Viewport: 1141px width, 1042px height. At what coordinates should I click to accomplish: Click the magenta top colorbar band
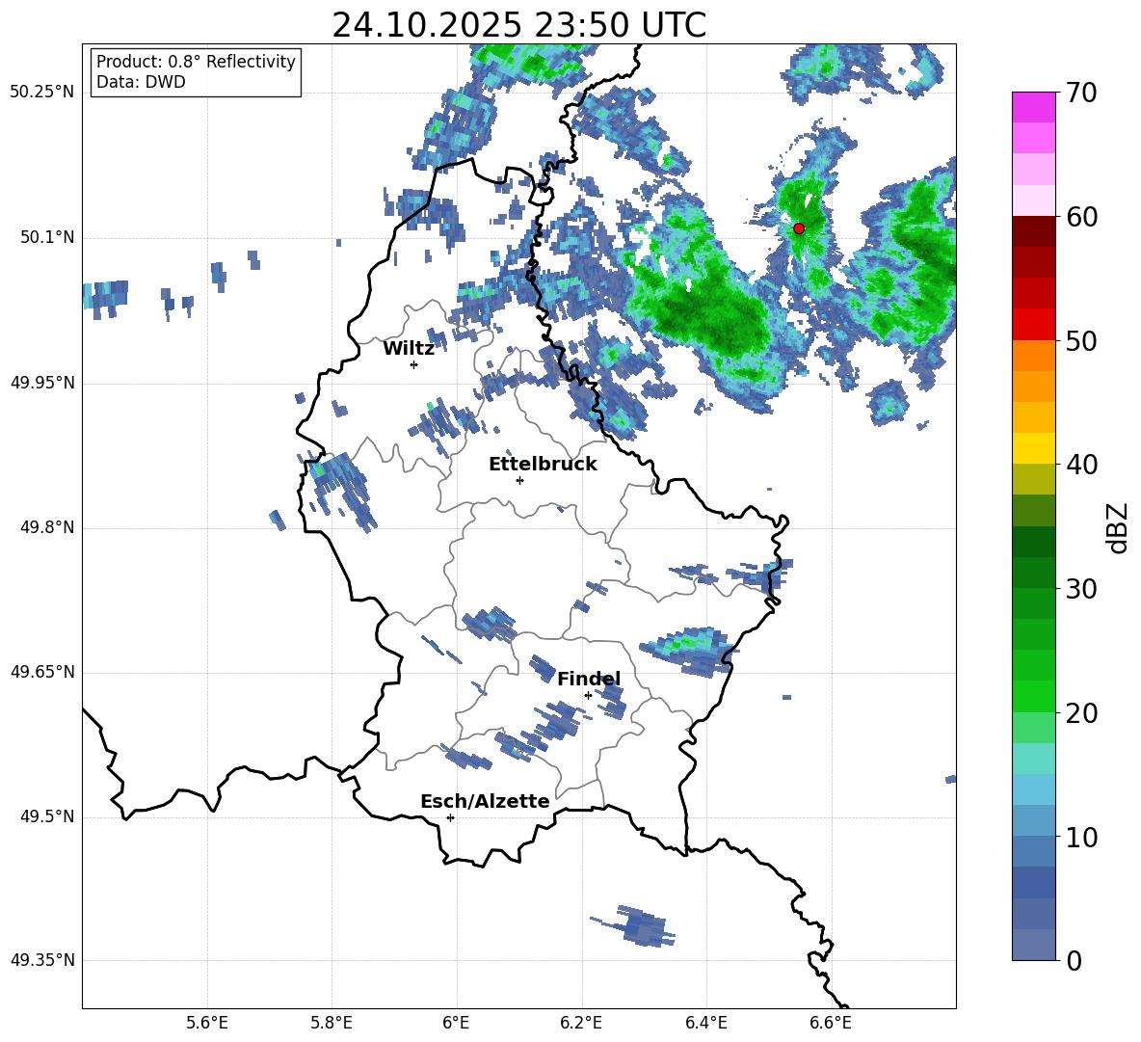click(1033, 108)
